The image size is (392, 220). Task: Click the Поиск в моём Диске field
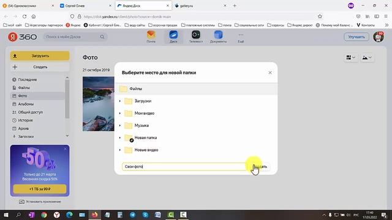pos(75,37)
